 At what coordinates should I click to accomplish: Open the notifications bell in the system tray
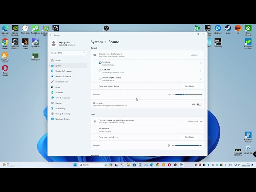(x=252, y=165)
